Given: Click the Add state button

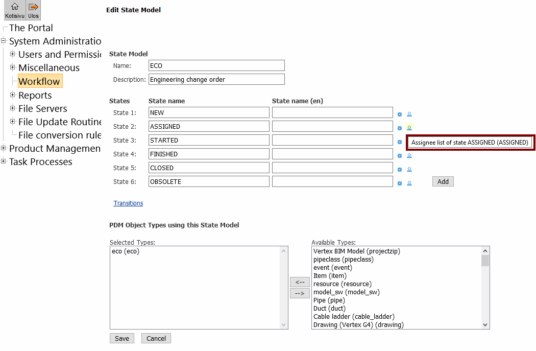Looking at the screenshot, I should tap(443, 181).
